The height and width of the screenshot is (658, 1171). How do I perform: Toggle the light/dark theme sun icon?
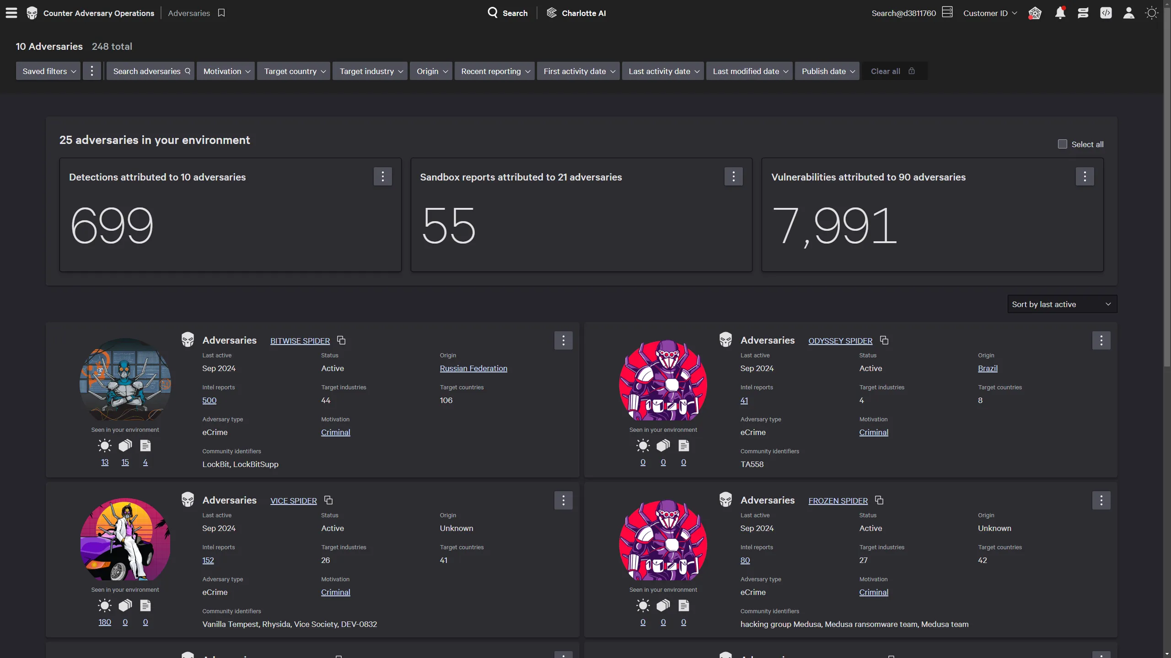pyautogui.click(x=1151, y=13)
